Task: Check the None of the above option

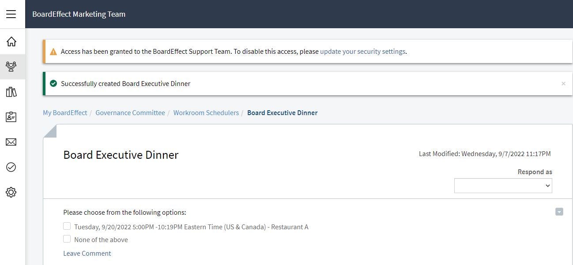Action: (x=67, y=239)
